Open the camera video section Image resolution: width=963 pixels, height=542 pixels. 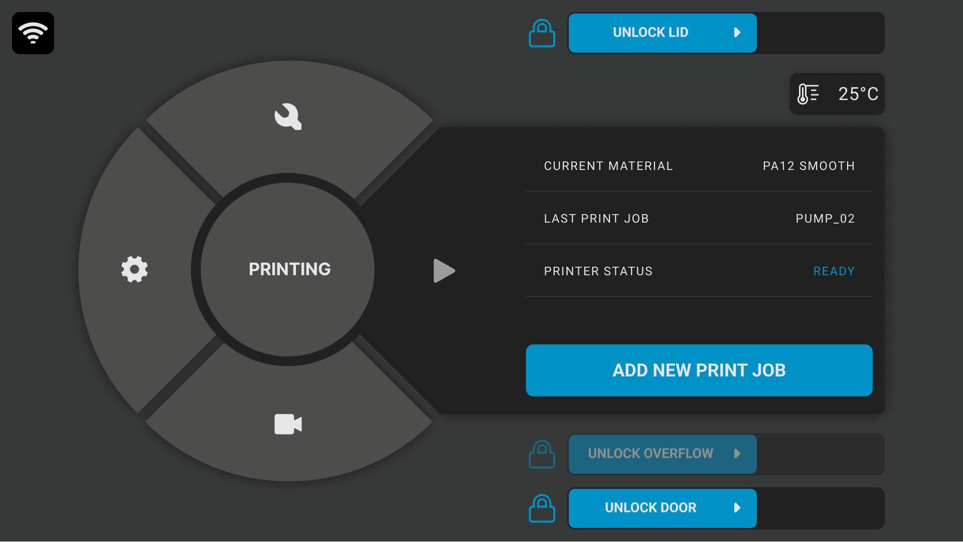click(288, 424)
